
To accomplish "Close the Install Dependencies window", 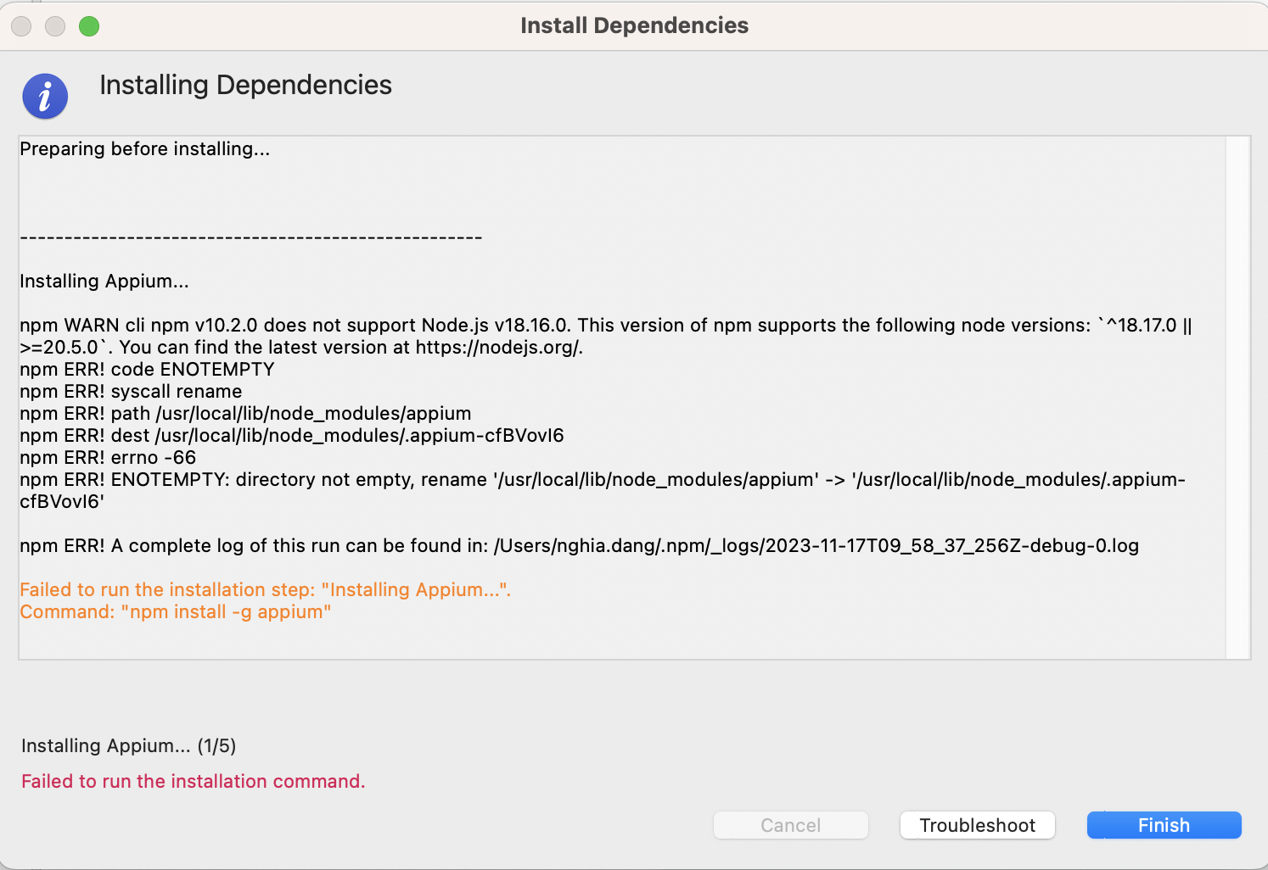I will point(21,26).
